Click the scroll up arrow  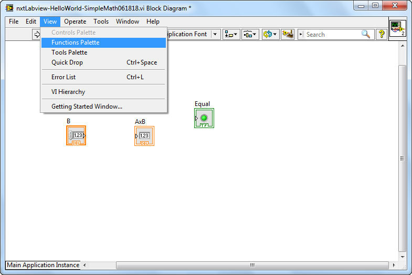(403, 46)
